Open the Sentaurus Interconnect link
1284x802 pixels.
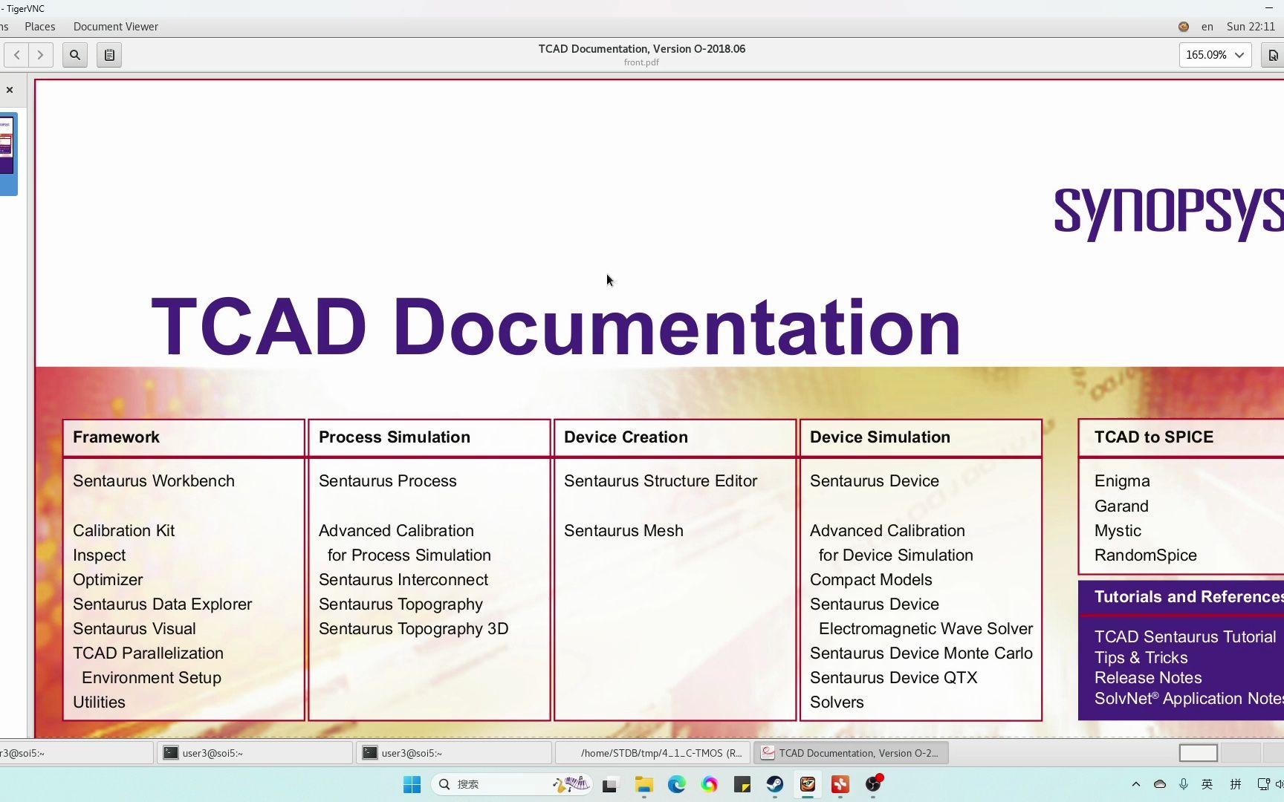coord(403,580)
